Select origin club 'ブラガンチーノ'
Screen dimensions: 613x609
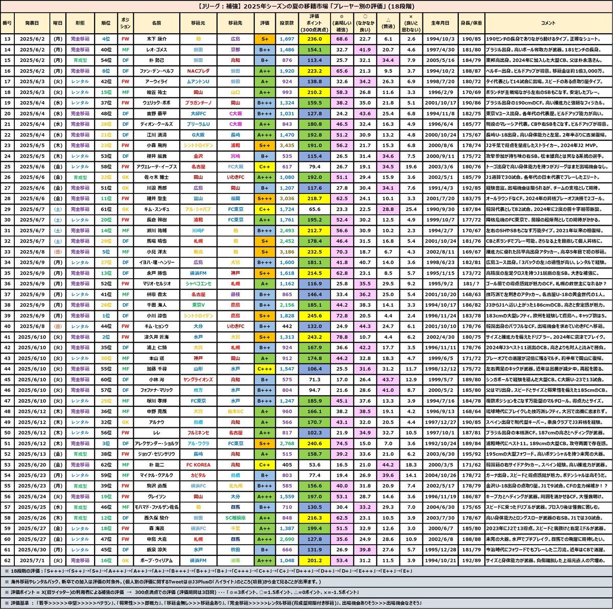(198, 103)
